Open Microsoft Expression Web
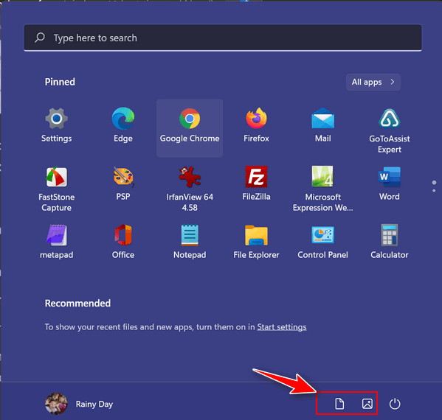 (322, 189)
